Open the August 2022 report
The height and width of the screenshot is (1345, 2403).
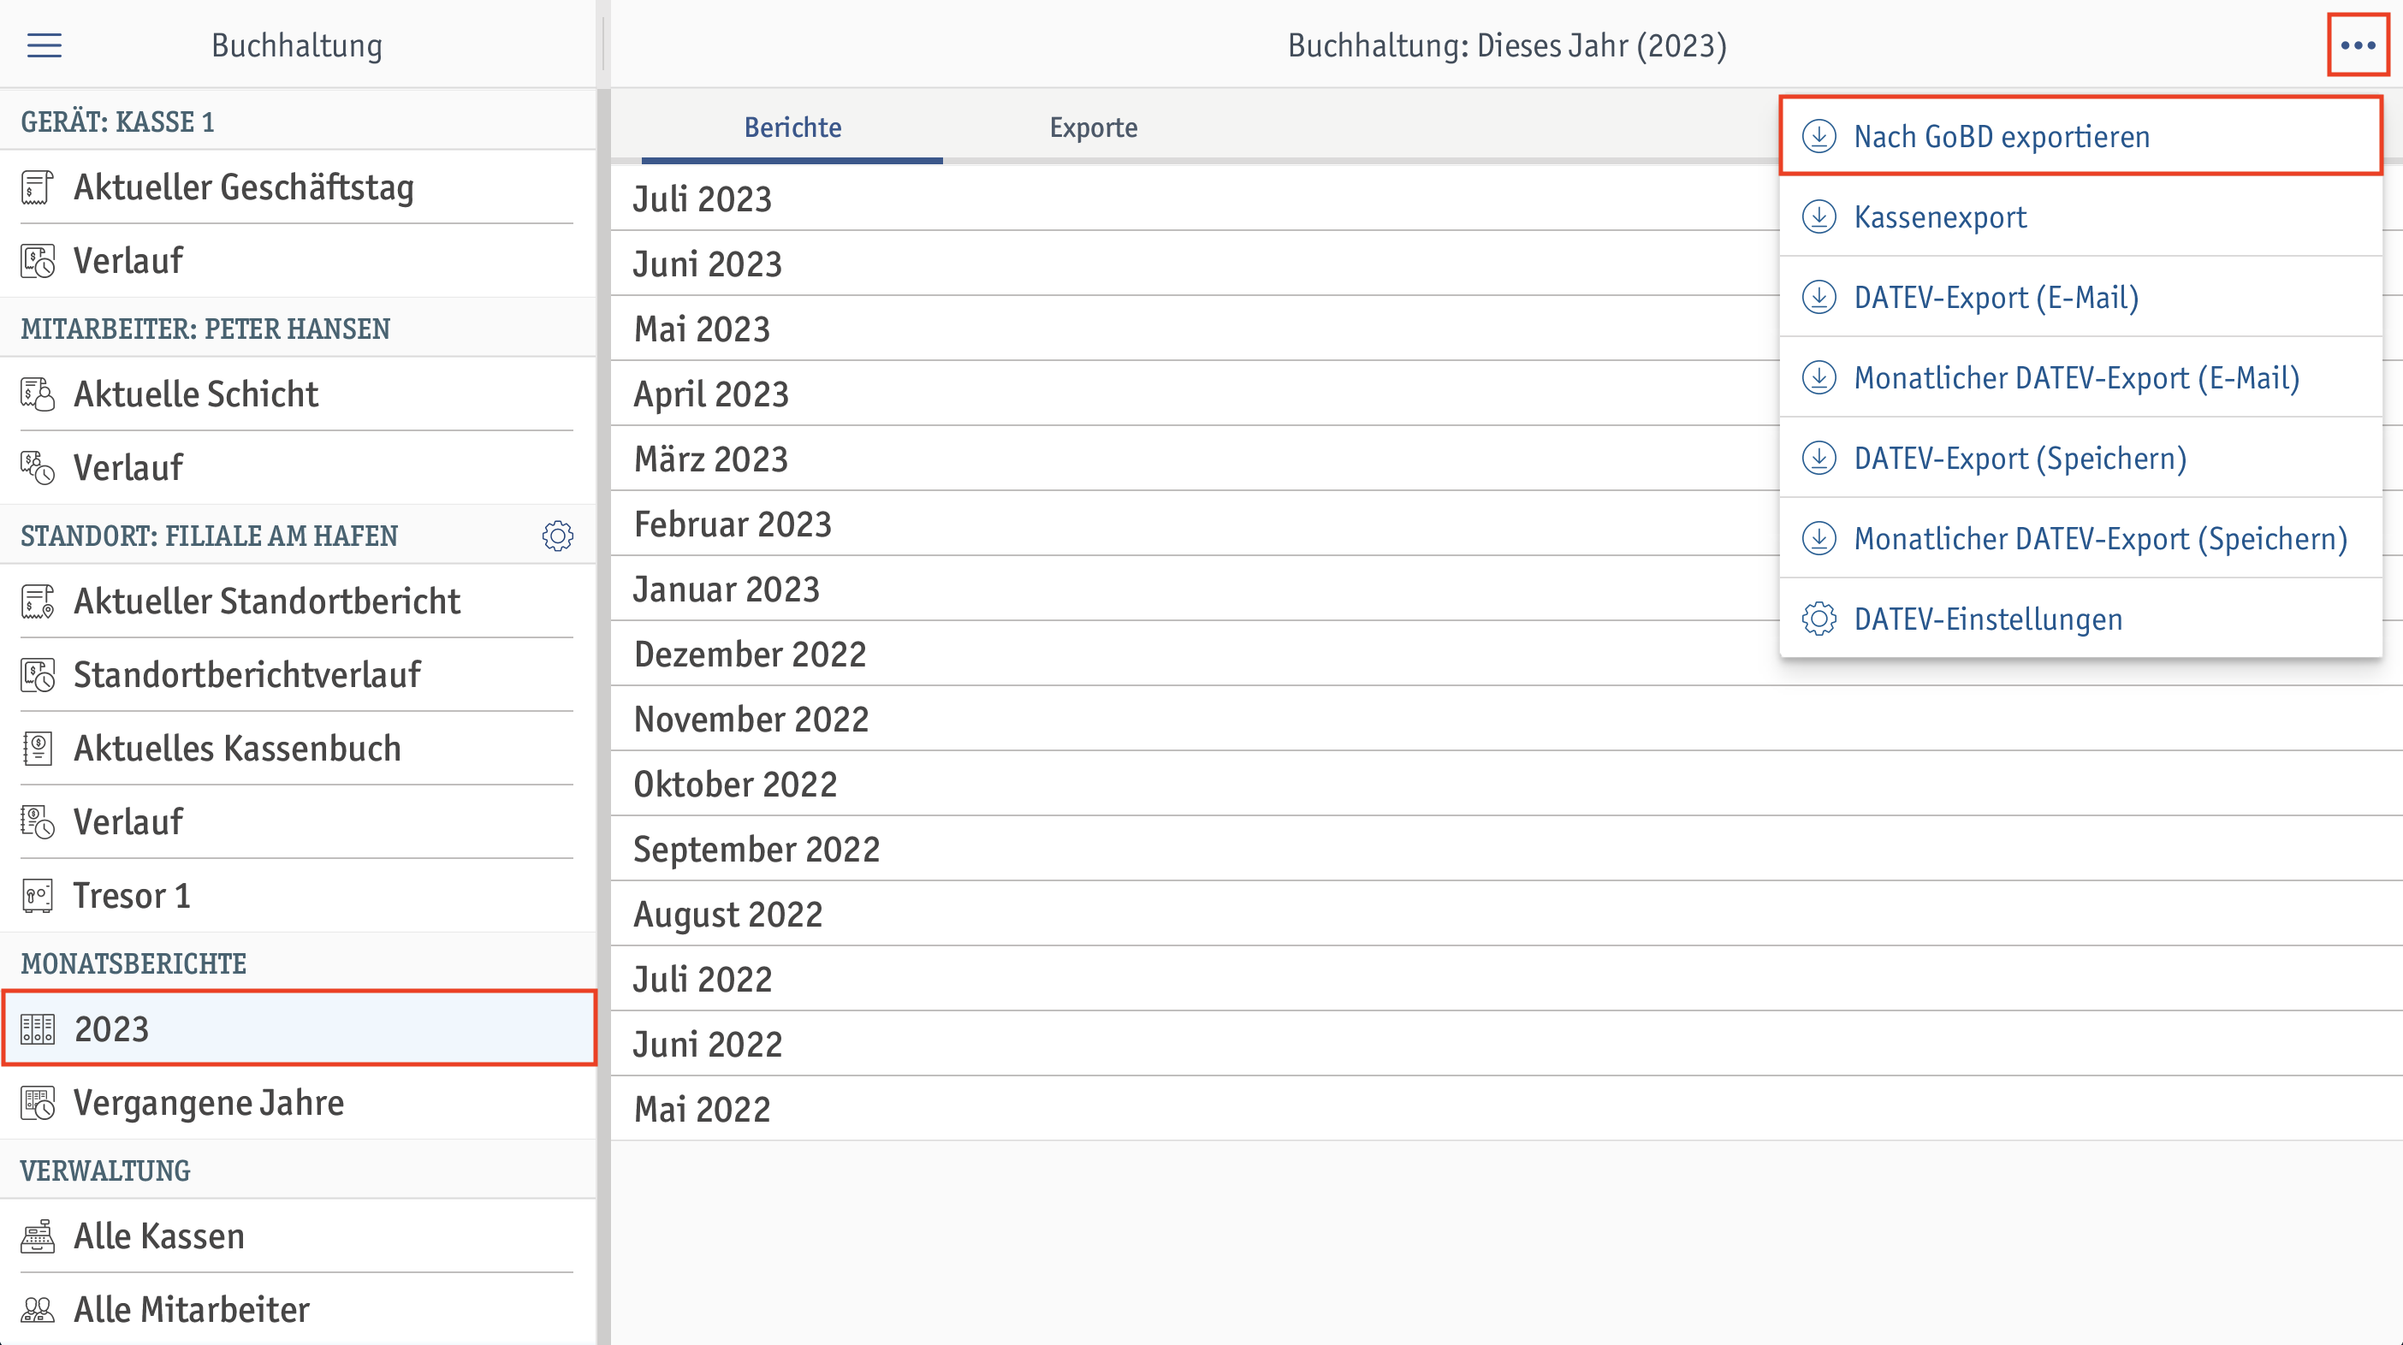click(x=1506, y=914)
